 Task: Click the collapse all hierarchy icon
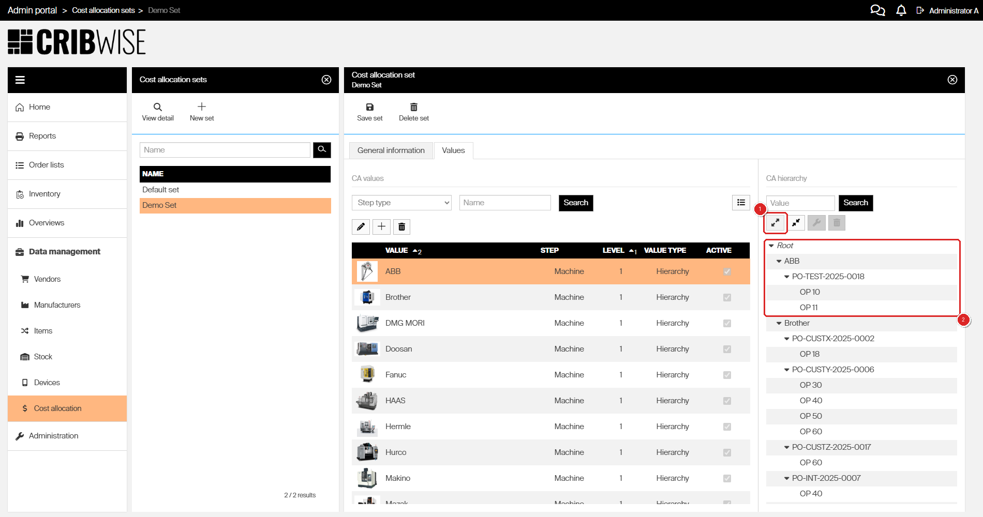[x=796, y=223]
